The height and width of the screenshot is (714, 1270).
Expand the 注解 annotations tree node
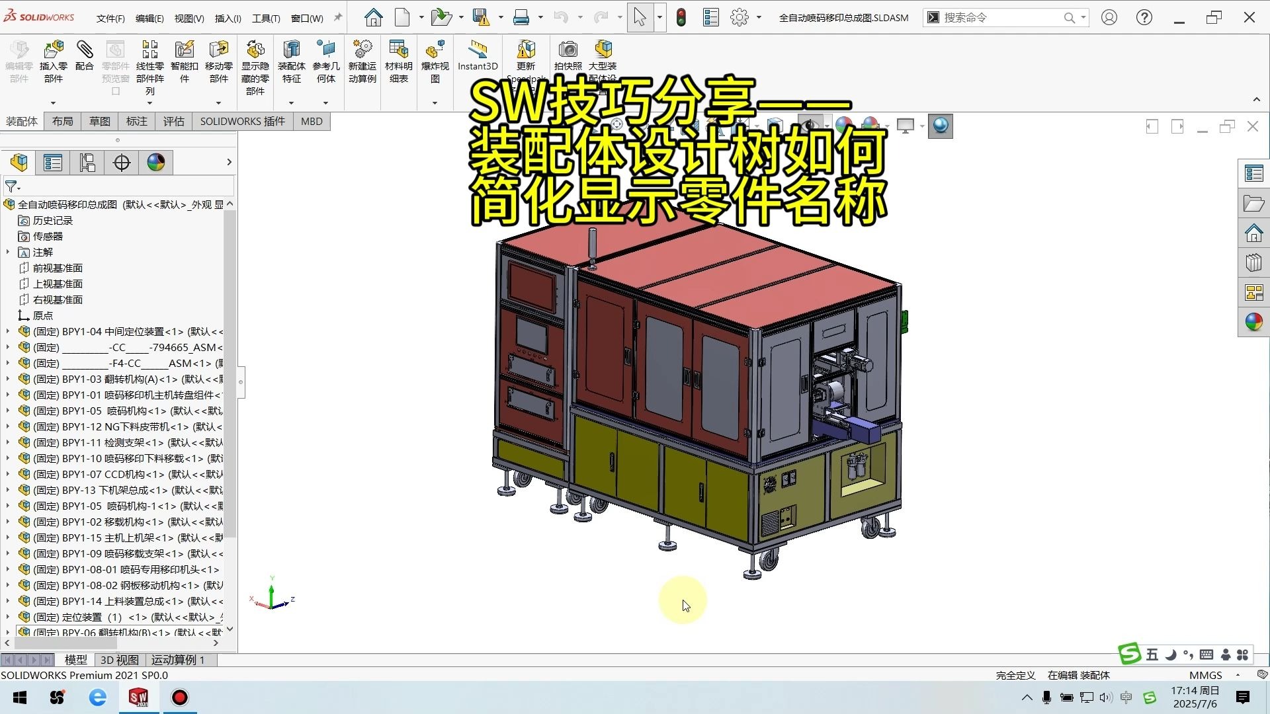coord(8,252)
